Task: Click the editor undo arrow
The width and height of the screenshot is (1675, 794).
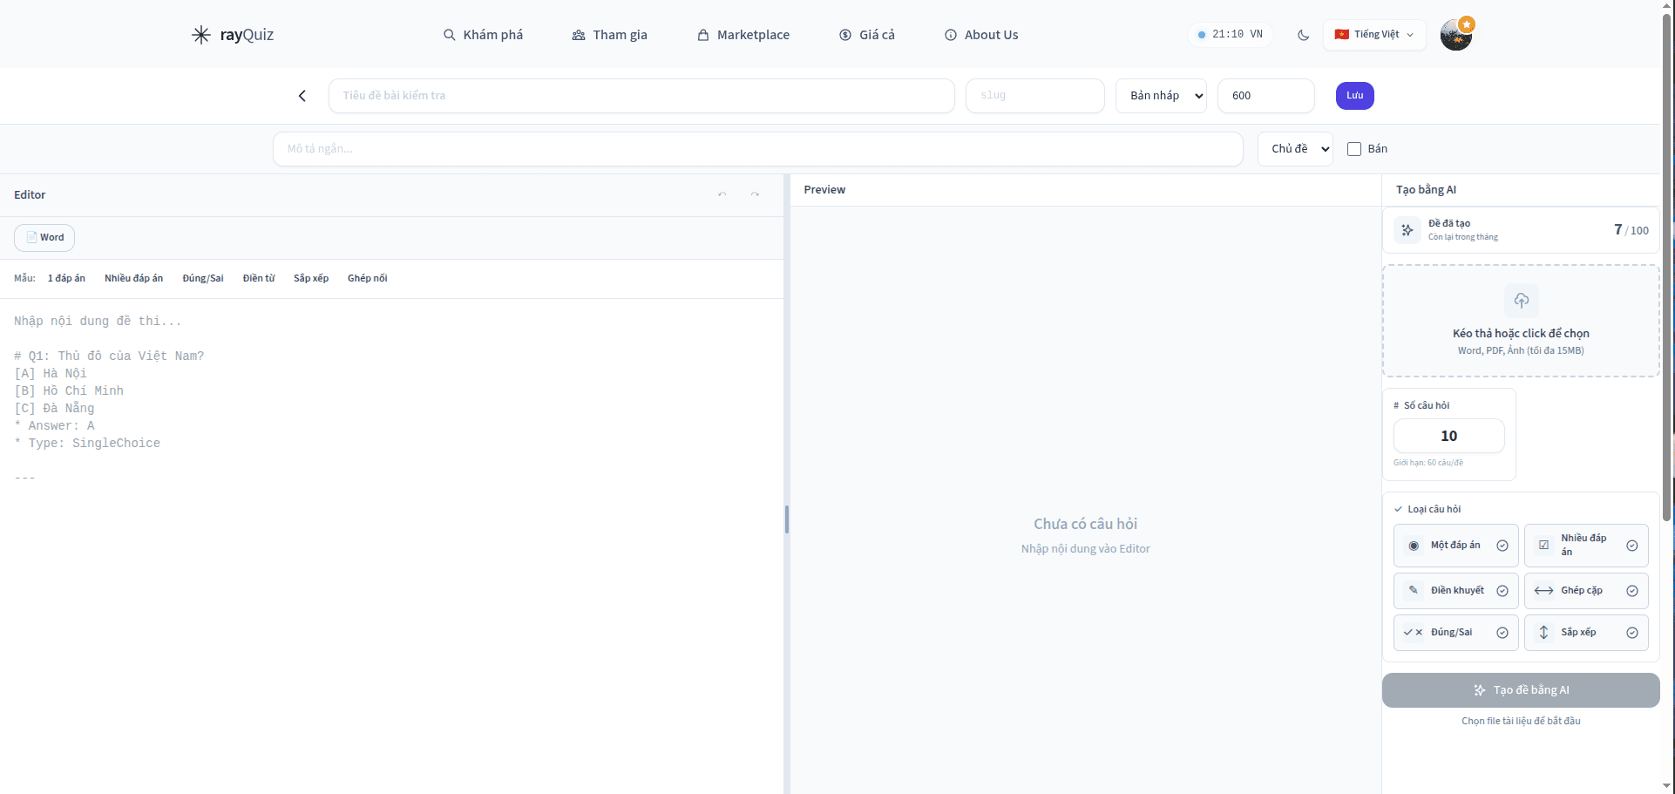Action: click(x=722, y=194)
